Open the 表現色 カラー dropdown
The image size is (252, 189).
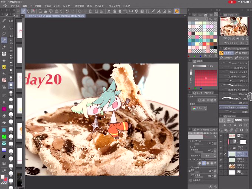point(199,108)
